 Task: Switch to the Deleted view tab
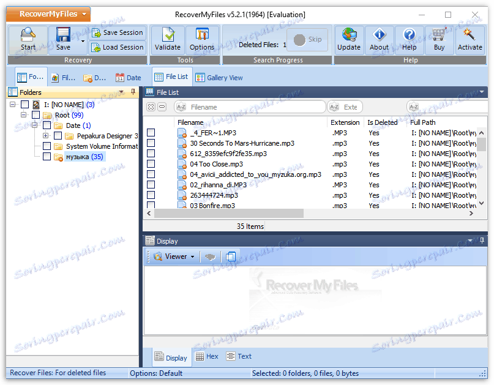(x=94, y=78)
